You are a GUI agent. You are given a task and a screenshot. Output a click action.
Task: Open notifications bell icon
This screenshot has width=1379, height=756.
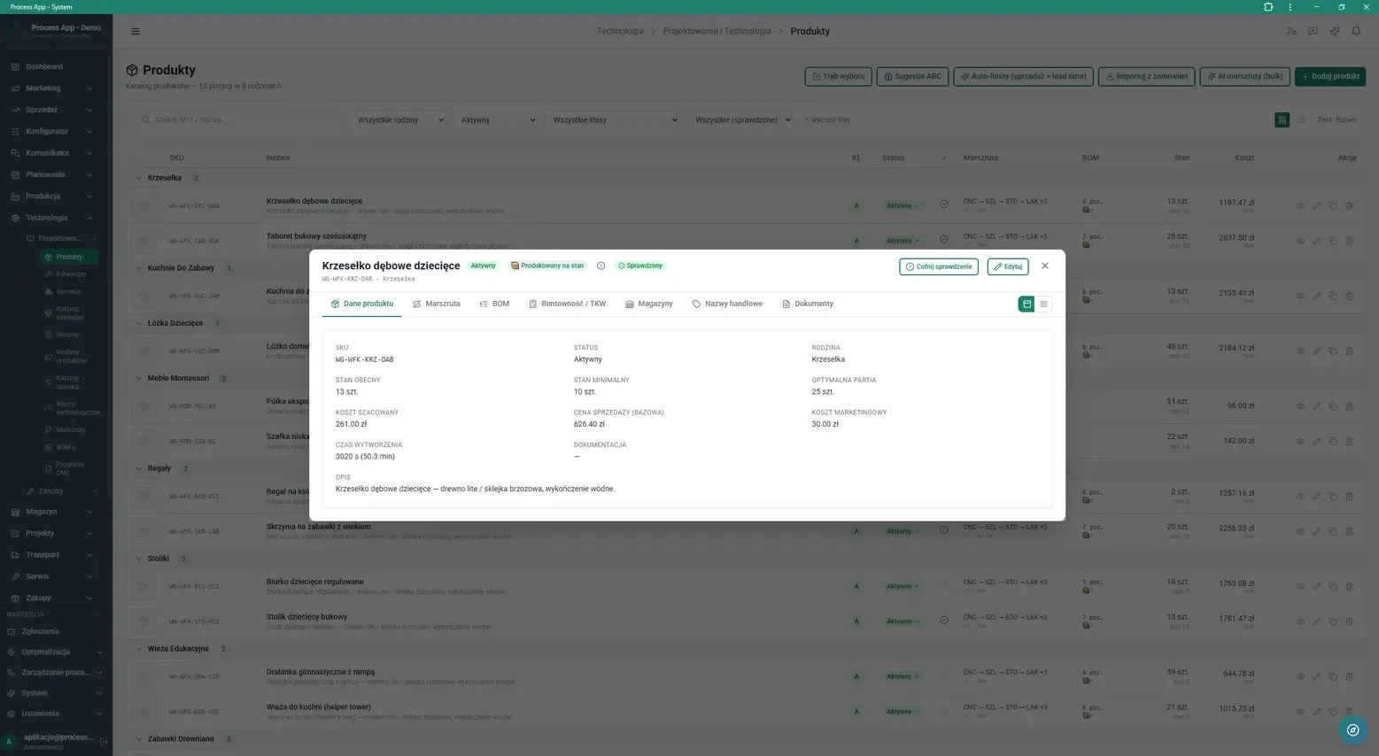tap(1356, 31)
